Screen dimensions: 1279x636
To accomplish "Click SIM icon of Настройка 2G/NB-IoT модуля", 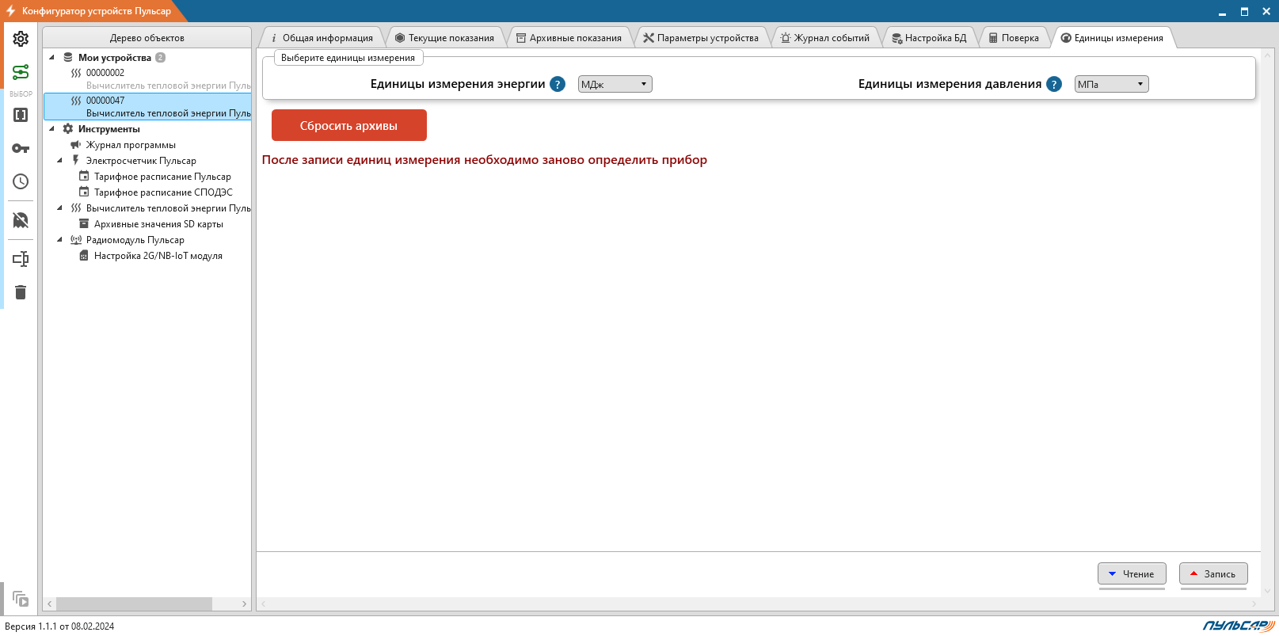I will tap(84, 255).
